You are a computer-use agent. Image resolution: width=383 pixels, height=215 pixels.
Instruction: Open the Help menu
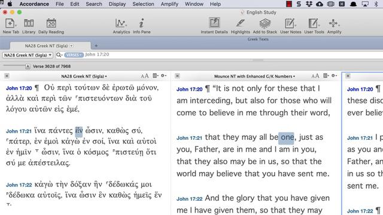tap(215, 4)
